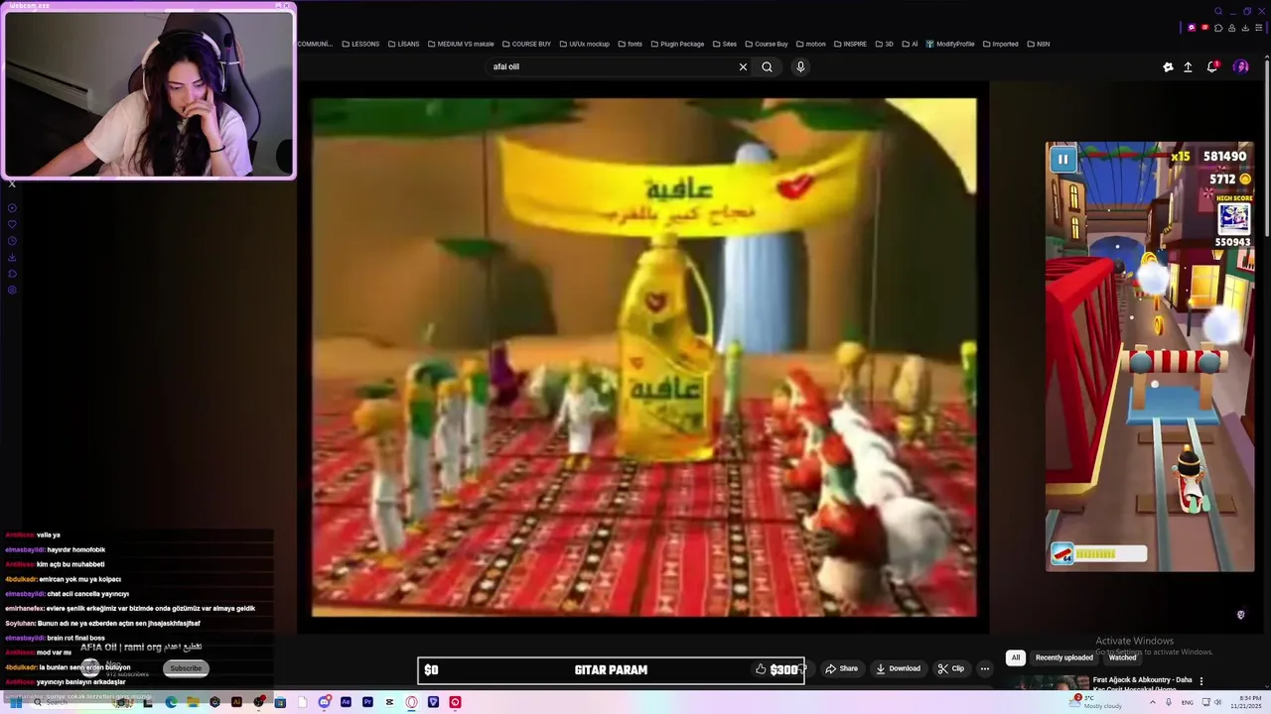Launch Premiere Pro from taskbar
Image resolution: width=1271 pixels, height=714 pixels.
point(367,702)
